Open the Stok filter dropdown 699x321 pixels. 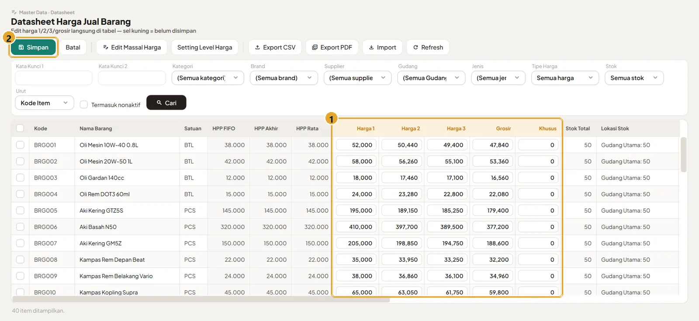pyautogui.click(x=634, y=78)
